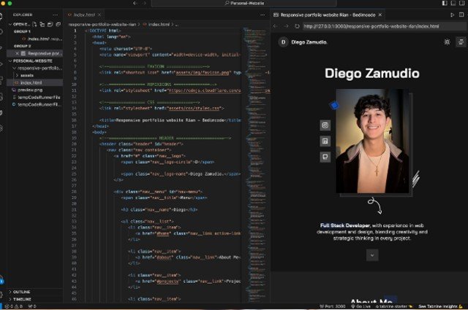Screen dimensions: 468x310
Task: Click the preview URL address bar
Action: 383,26
